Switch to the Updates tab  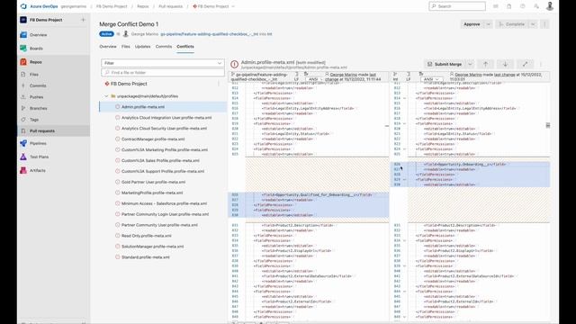click(x=142, y=47)
